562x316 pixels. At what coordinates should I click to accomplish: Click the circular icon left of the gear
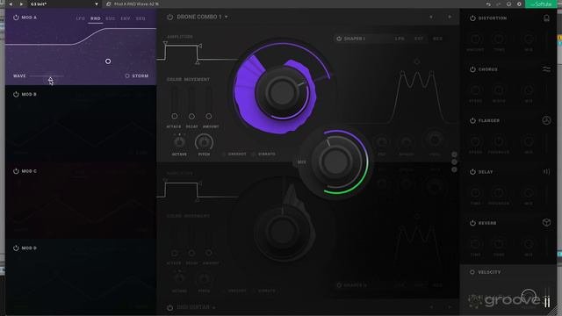(x=508, y=4)
